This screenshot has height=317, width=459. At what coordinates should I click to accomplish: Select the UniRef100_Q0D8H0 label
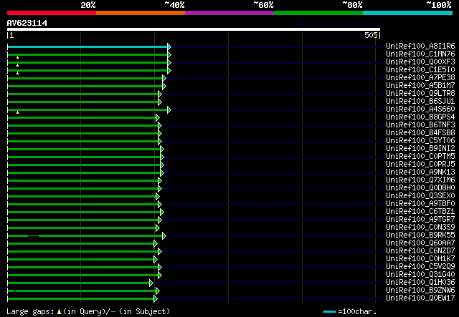(x=420, y=188)
